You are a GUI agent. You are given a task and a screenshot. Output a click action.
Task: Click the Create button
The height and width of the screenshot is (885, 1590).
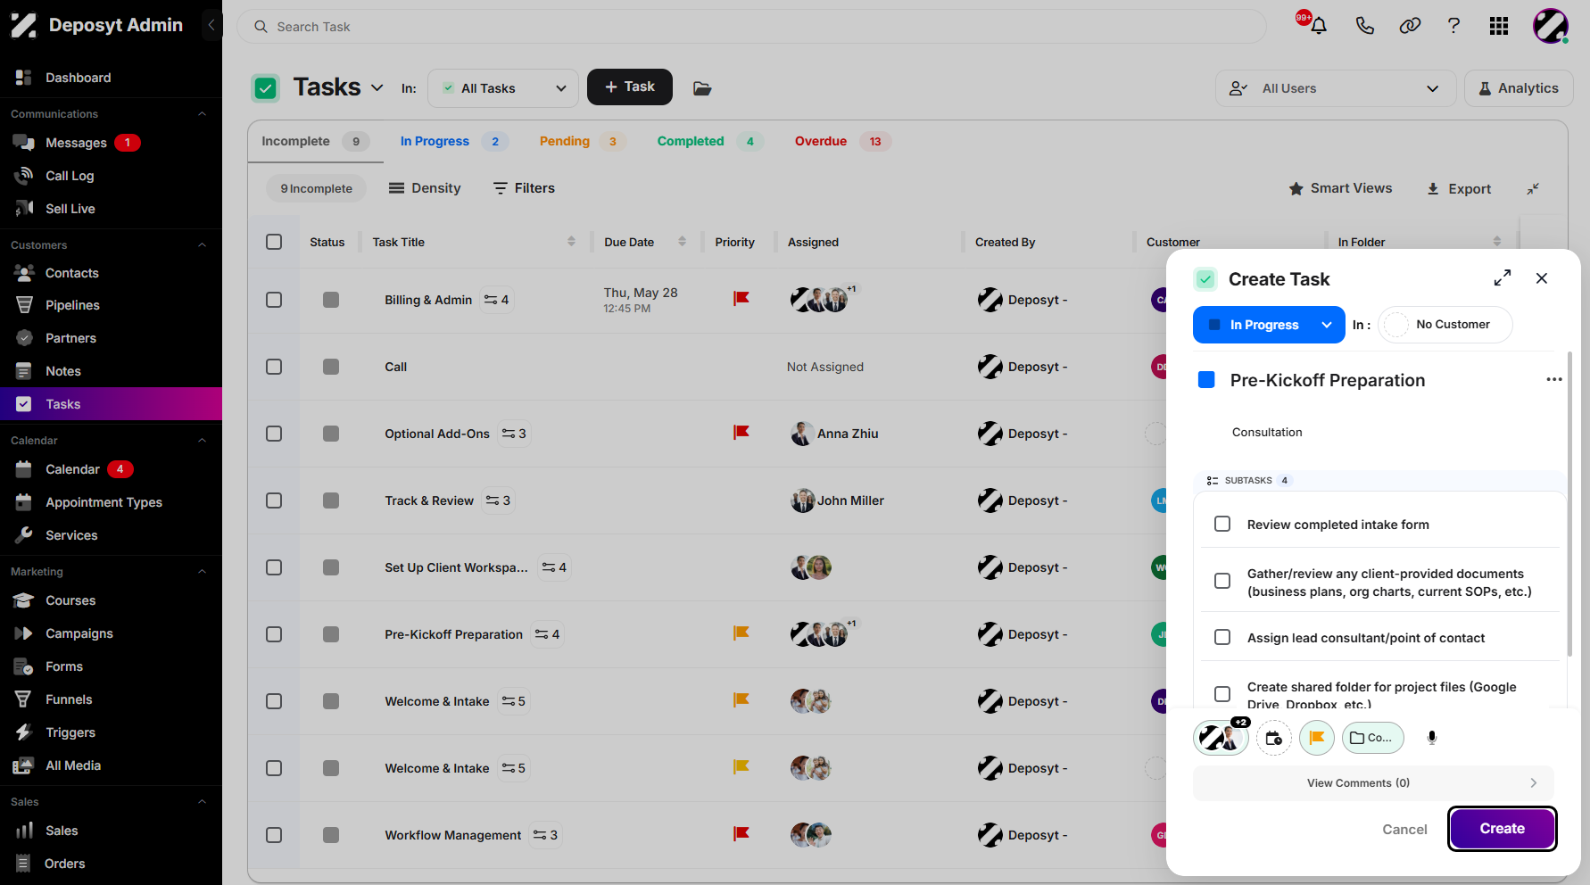click(x=1503, y=829)
